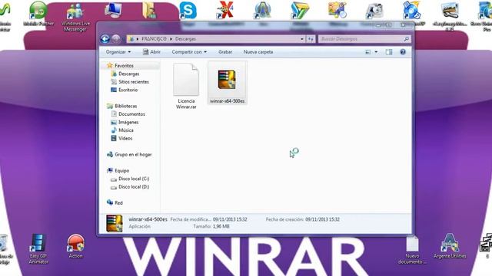Click the Back navigation arrow in Explorer
This screenshot has width=492, height=276.
click(105, 39)
